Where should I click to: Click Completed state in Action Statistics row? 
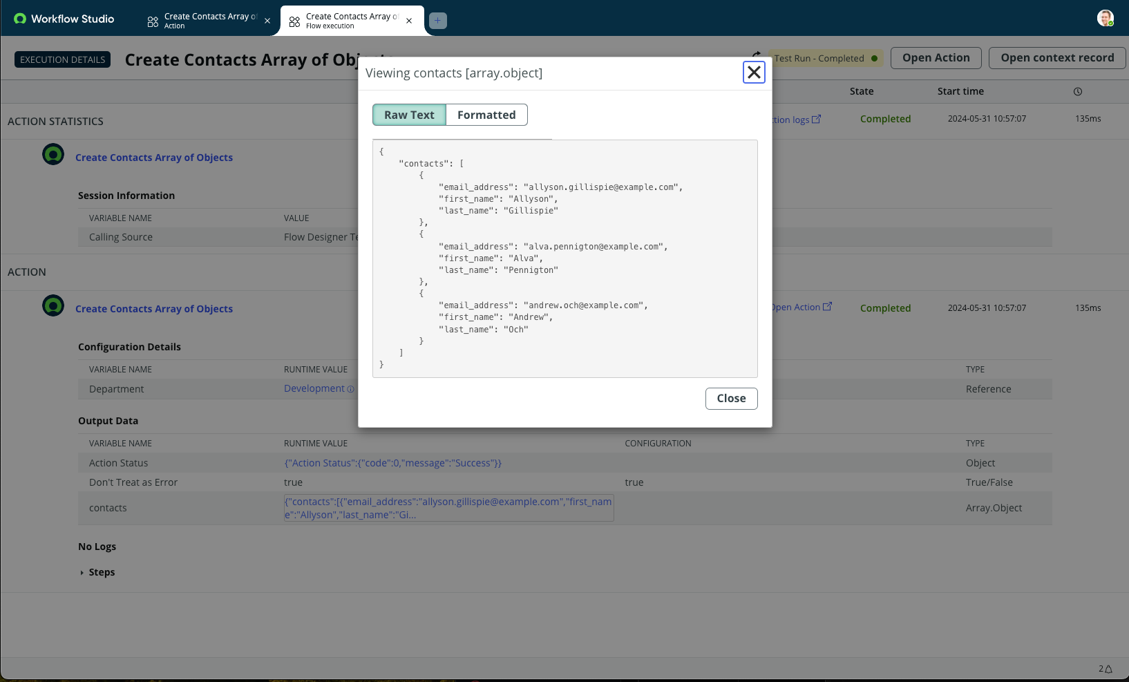click(885, 119)
